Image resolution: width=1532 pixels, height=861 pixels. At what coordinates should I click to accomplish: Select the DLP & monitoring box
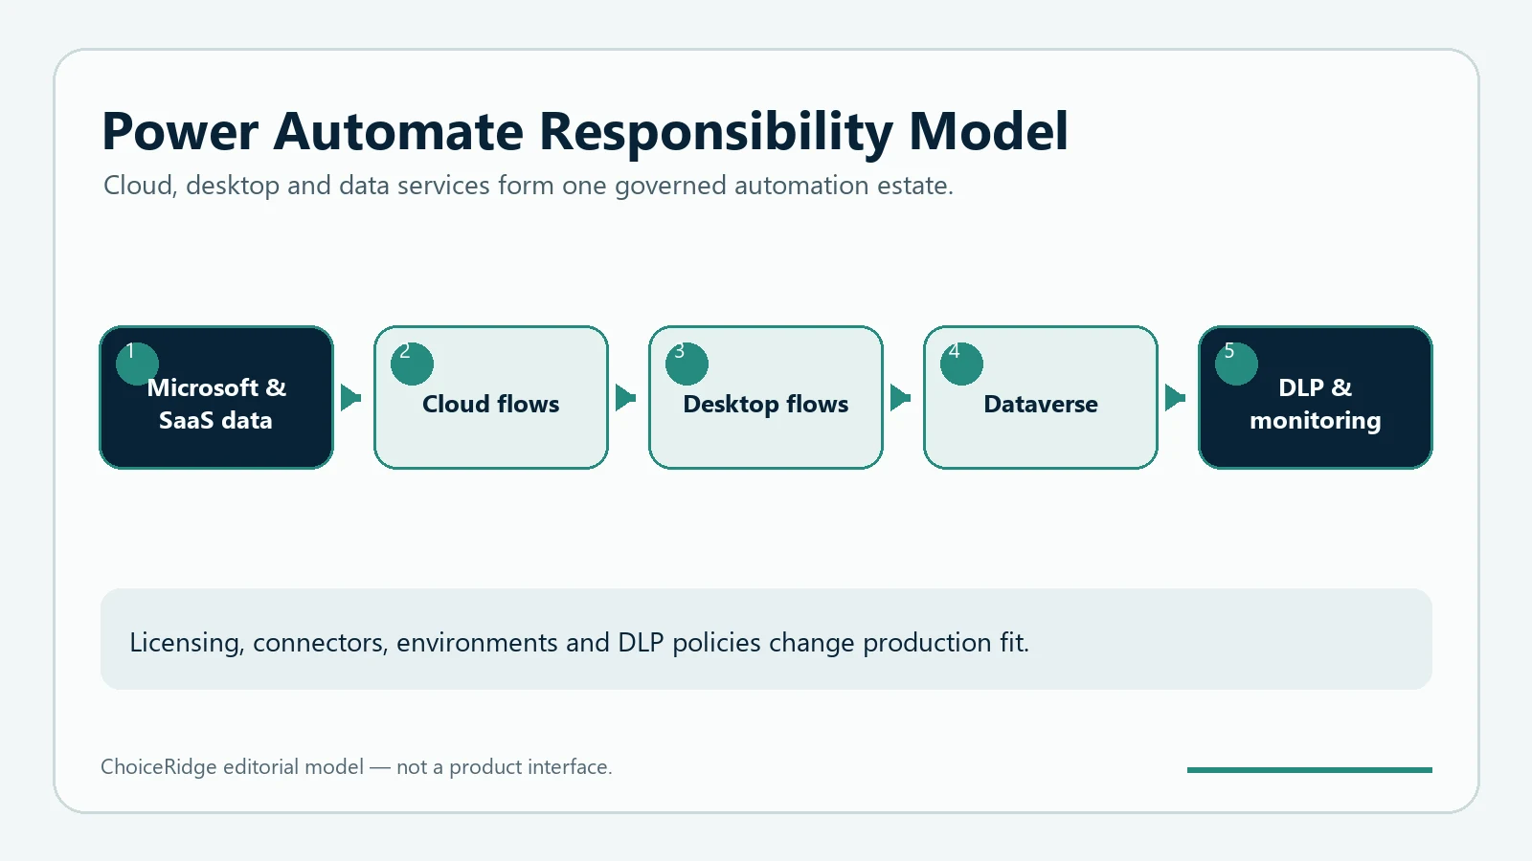pyautogui.click(x=1316, y=397)
